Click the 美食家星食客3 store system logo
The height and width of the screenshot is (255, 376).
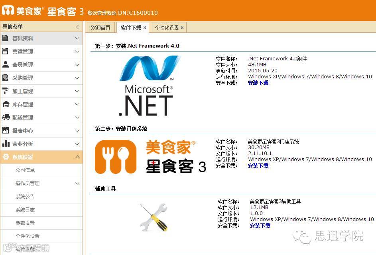[150, 156]
